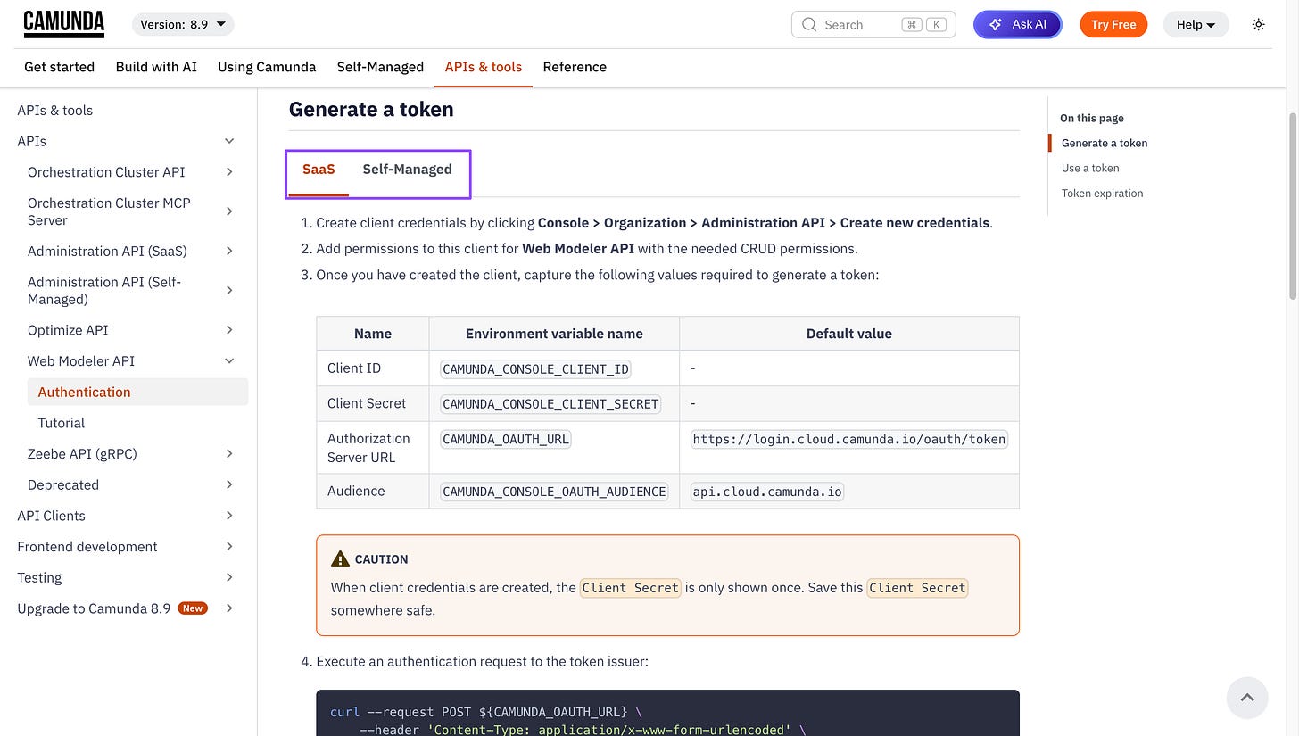
Task: Select the SaaS tab
Action: 319,170
